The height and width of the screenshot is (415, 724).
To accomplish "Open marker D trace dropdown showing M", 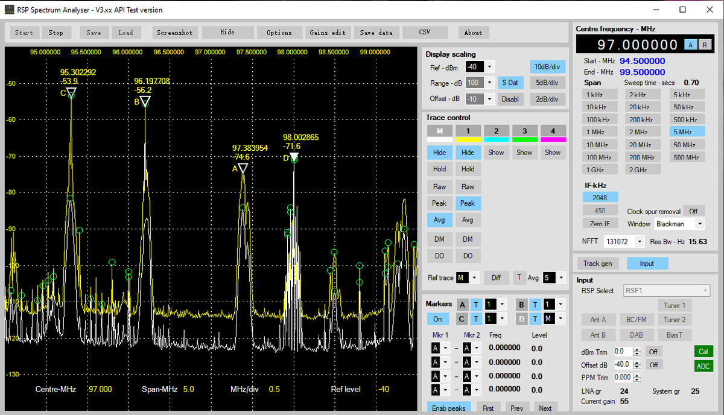I will pos(560,318).
